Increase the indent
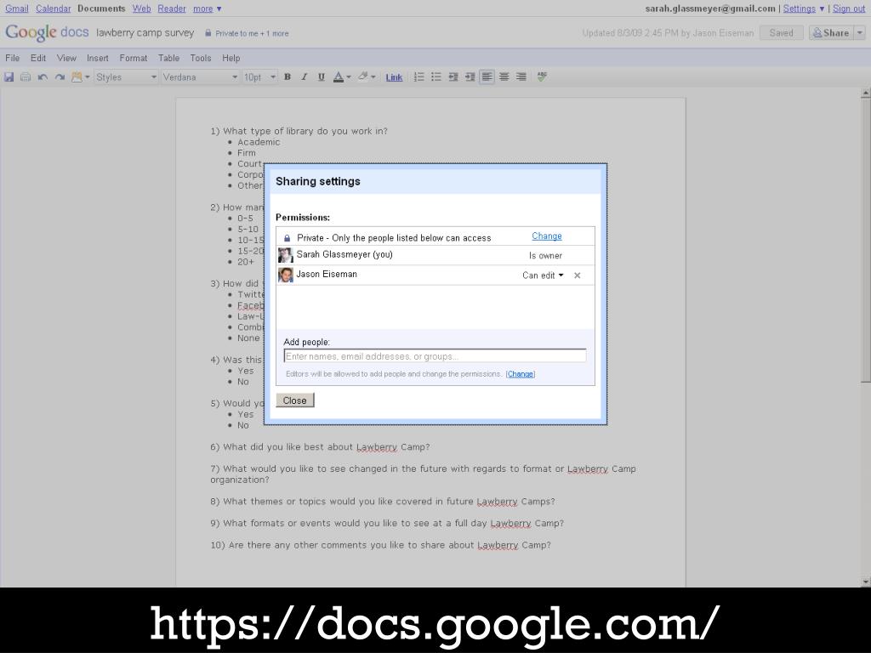 [x=470, y=77]
